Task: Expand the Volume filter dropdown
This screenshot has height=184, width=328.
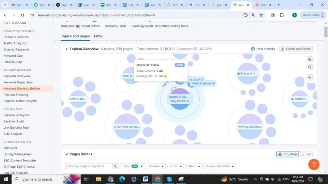Action: 156,166
